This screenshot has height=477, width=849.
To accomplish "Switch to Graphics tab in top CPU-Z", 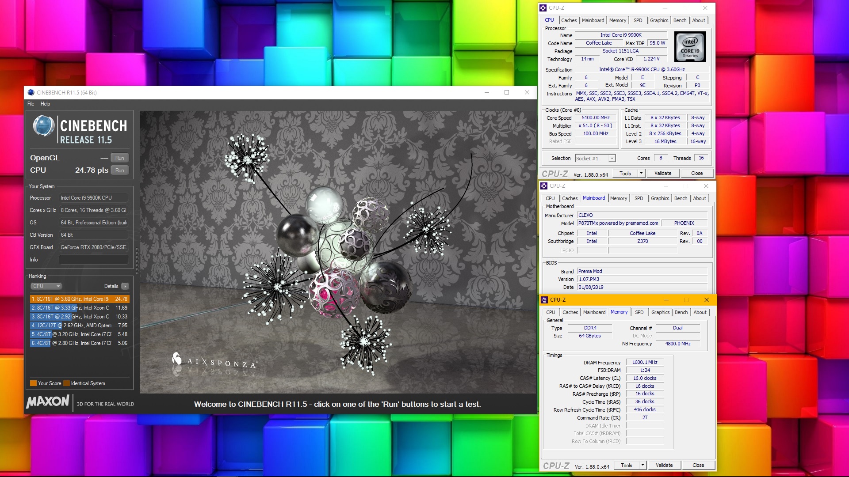I will click(659, 20).
